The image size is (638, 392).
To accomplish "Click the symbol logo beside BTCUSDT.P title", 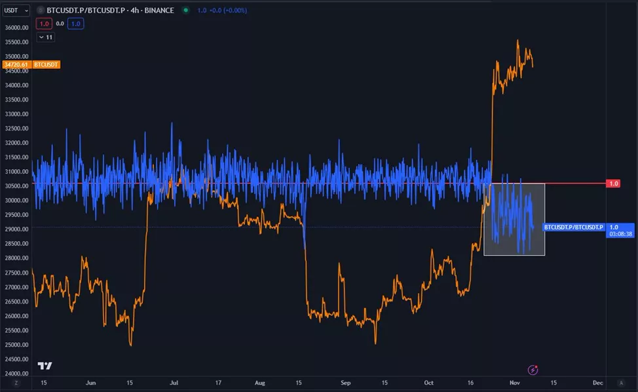I will pos(41,10).
